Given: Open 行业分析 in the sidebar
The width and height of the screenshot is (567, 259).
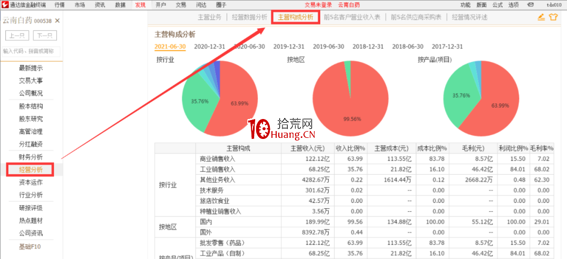Looking at the screenshot, I should [31, 195].
